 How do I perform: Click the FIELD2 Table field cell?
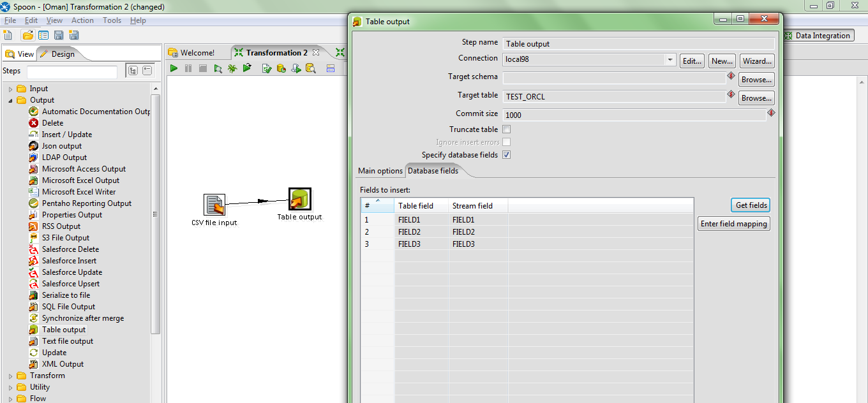tap(421, 232)
